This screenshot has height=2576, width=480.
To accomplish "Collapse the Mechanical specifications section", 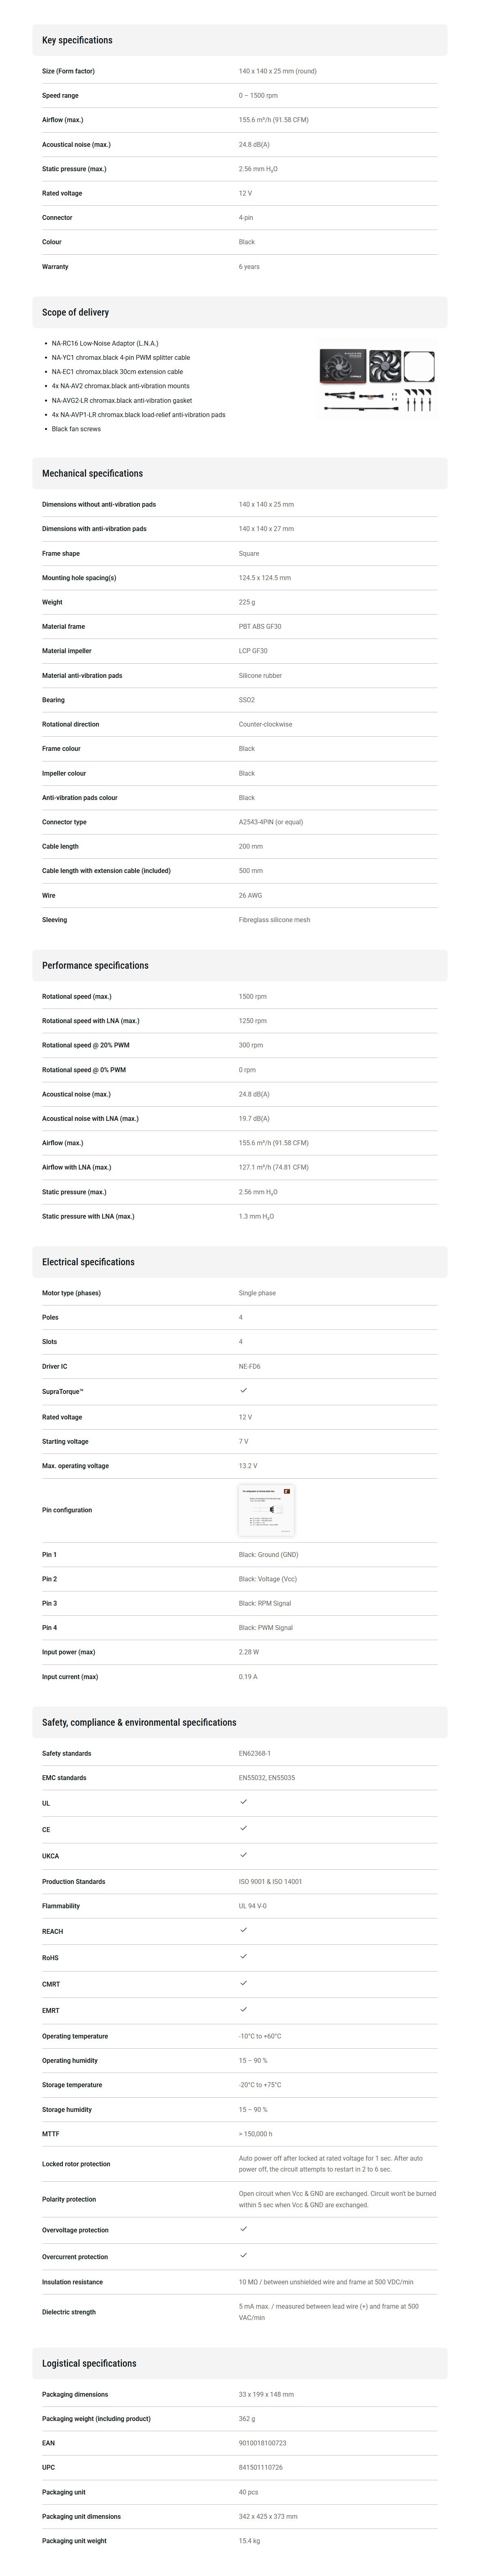I will click(x=240, y=473).
